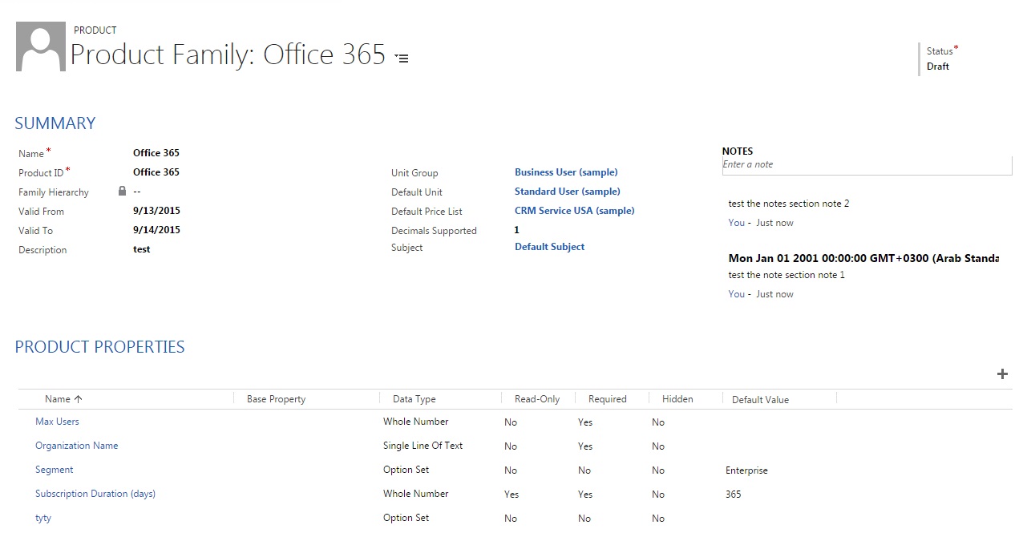Click the You link under note 2
The height and width of the screenshot is (537, 1019).
point(737,223)
